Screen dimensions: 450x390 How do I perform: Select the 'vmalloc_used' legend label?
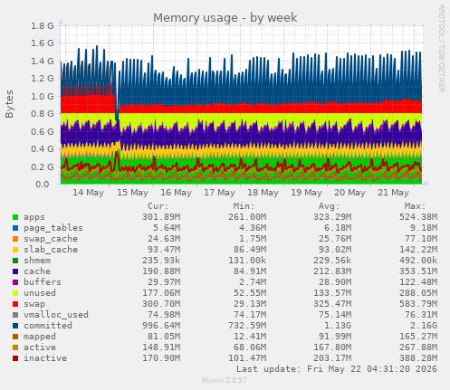click(56, 315)
